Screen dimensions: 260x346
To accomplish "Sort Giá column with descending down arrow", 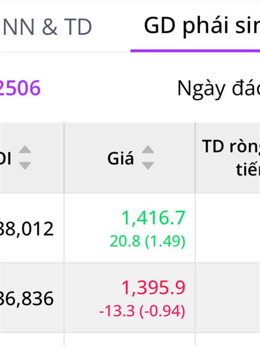I will (x=148, y=166).
